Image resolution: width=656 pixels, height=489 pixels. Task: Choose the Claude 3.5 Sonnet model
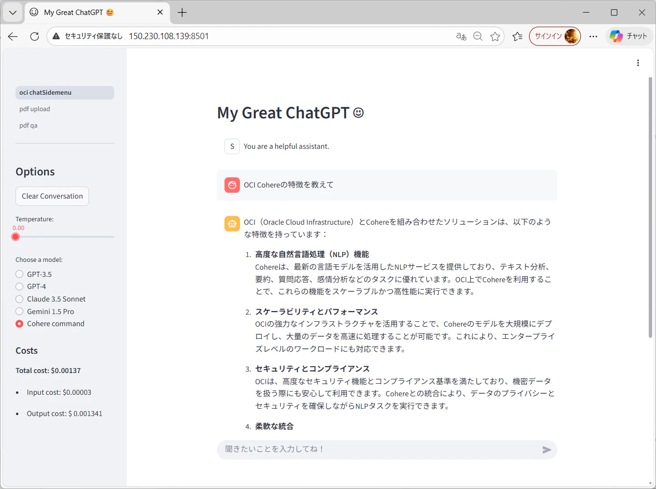pos(51,299)
